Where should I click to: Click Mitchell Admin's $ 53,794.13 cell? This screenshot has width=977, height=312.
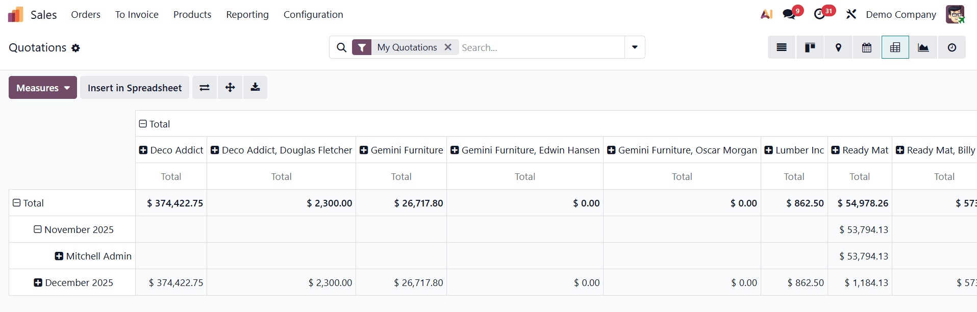coord(860,256)
